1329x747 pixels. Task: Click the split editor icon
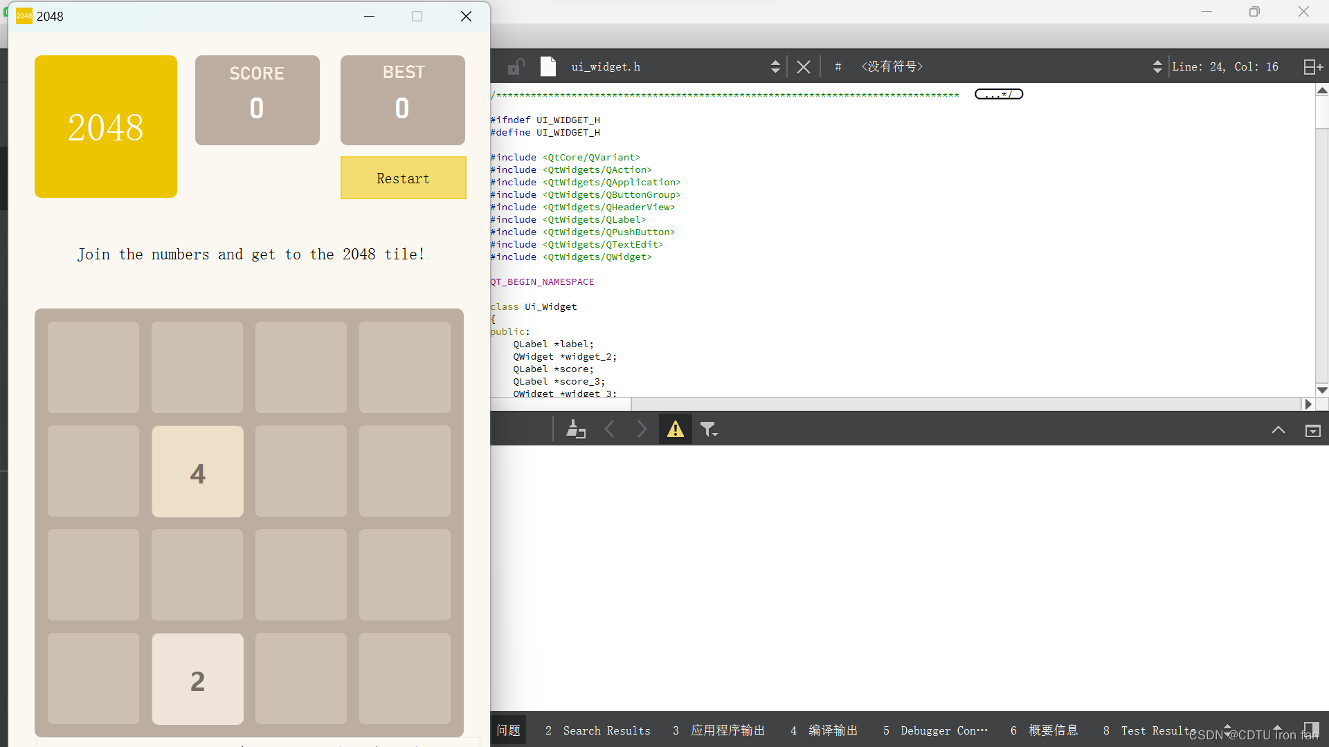(x=1312, y=66)
